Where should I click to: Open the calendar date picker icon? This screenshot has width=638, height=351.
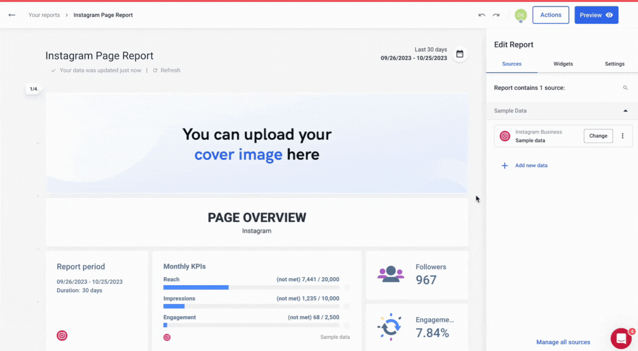(x=459, y=54)
